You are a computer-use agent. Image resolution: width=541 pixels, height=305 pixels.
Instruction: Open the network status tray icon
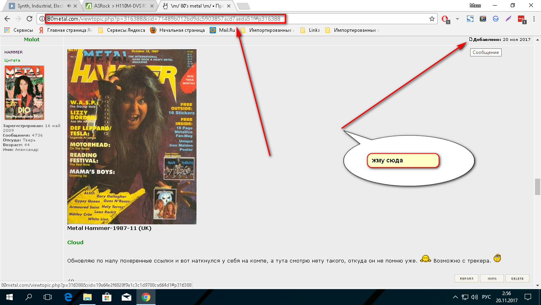click(x=465, y=297)
